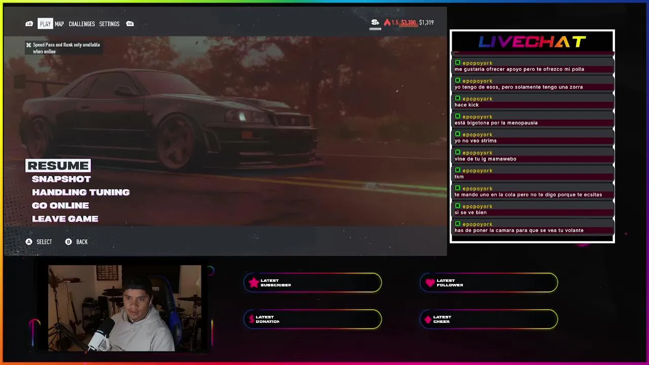Click the red $3,300 heat bank value
Image resolution: width=649 pixels, height=365 pixels.
point(408,22)
